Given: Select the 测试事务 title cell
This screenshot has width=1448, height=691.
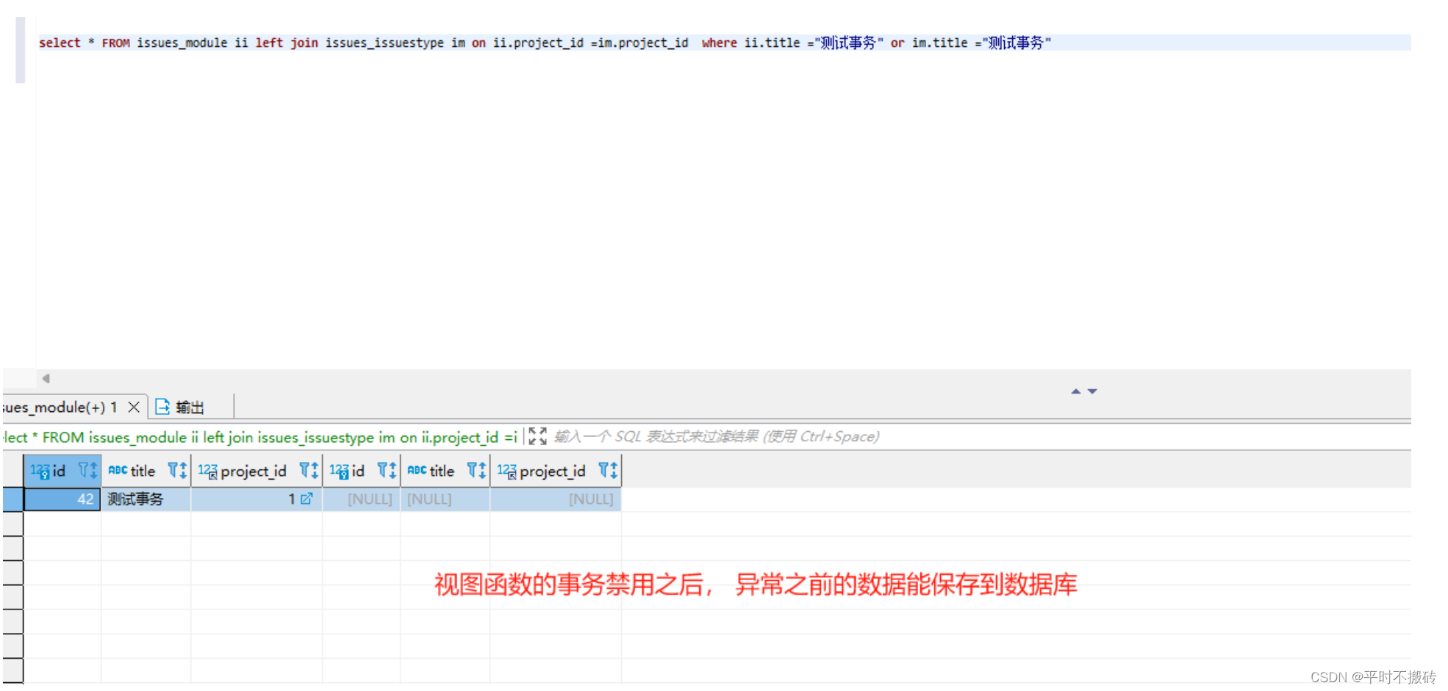Looking at the screenshot, I should [146, 499].
